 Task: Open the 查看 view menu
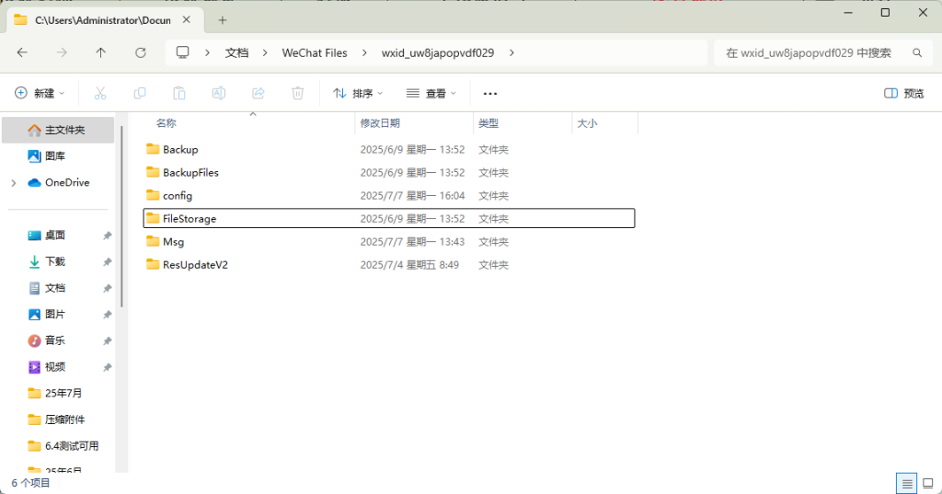[x=430, y=93]
